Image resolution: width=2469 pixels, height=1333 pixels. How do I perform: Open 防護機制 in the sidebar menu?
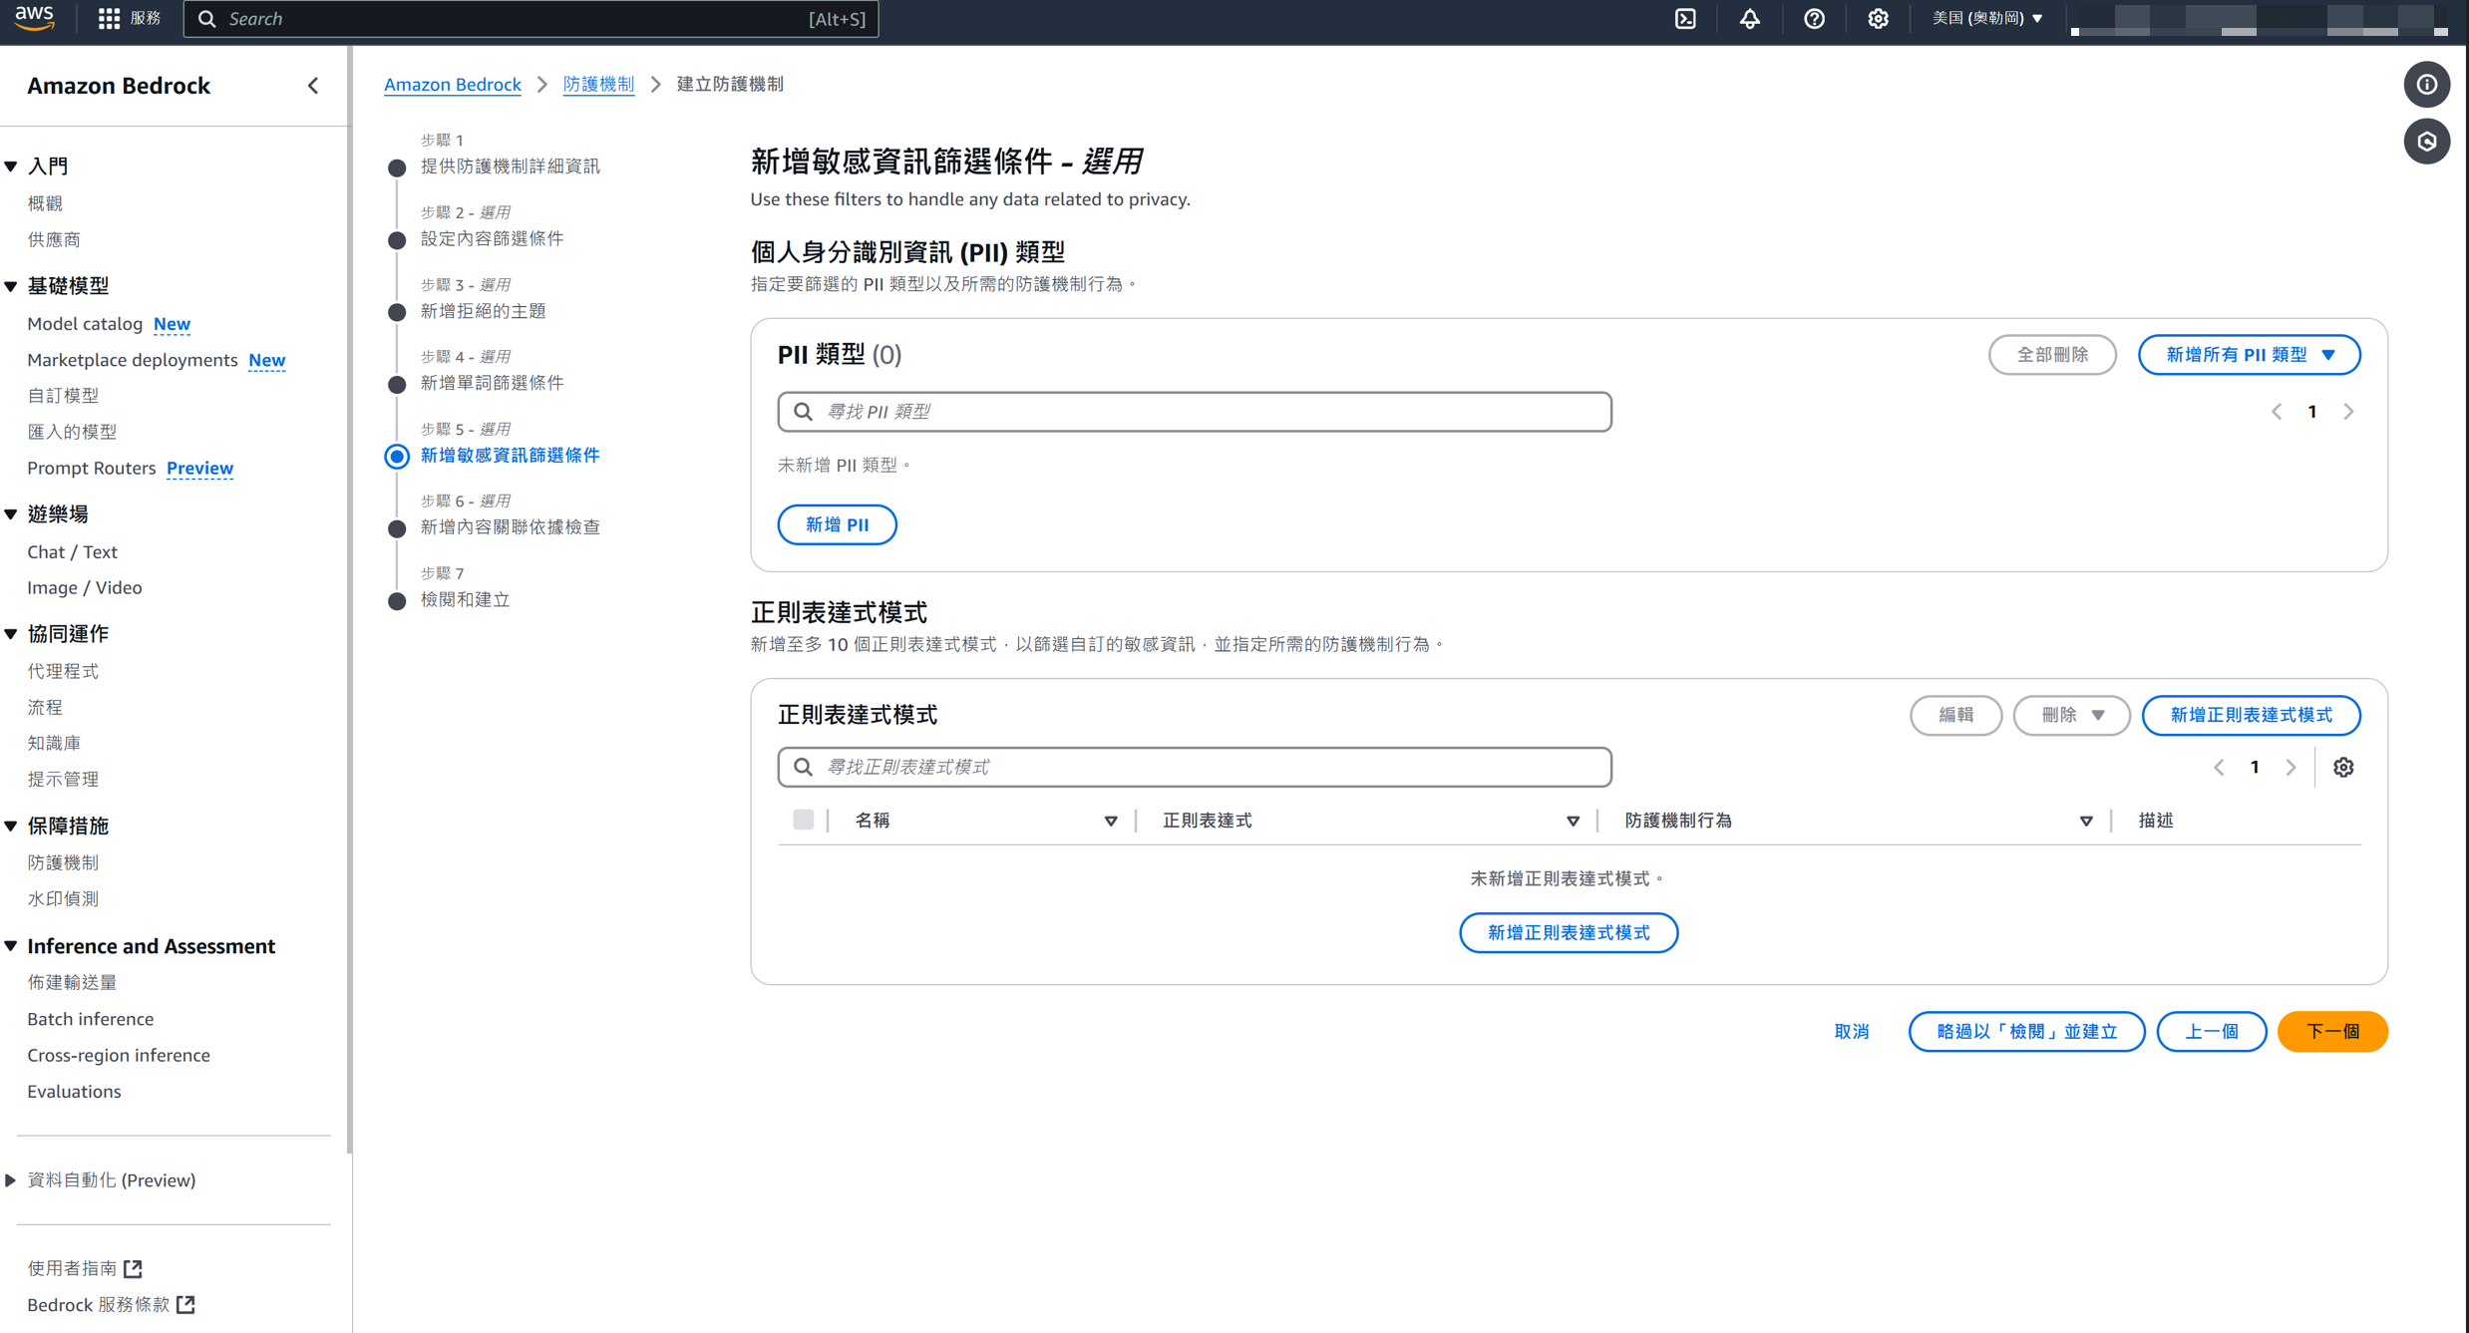[x=63, y=862]
